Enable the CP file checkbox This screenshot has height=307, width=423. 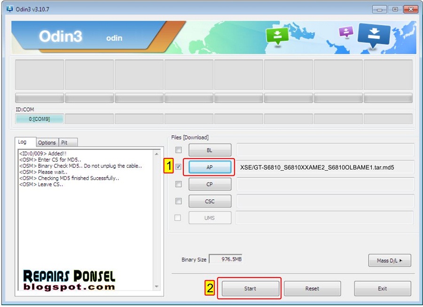click(x=179, y=184)
